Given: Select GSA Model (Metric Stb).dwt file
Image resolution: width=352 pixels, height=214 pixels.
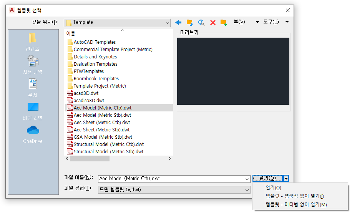Looking at the screenshot, I should coord(100,137).
